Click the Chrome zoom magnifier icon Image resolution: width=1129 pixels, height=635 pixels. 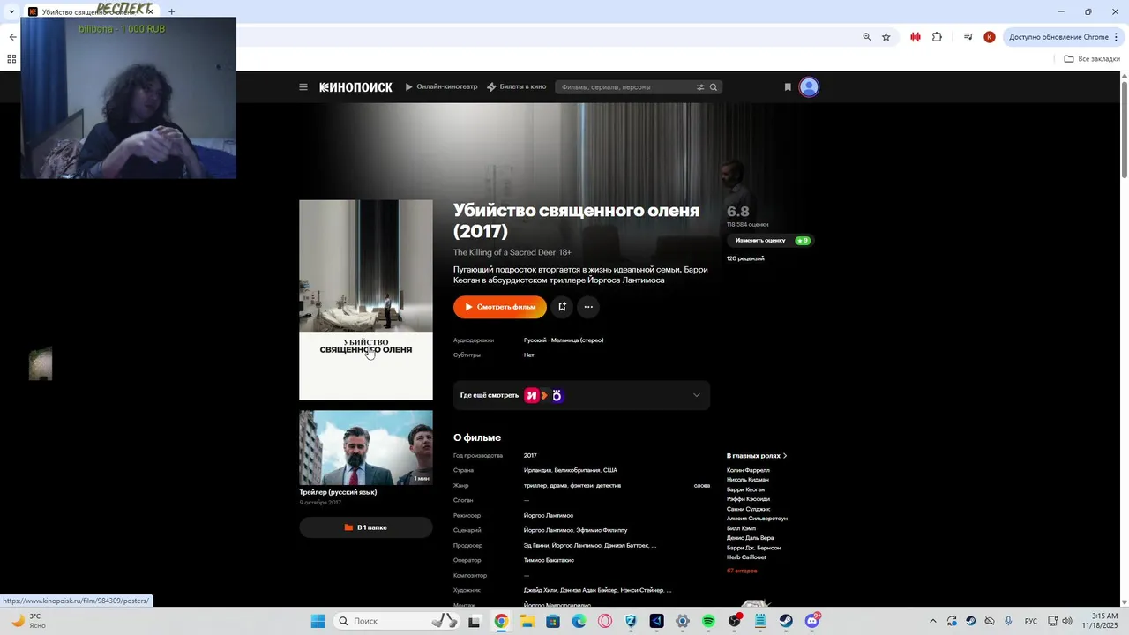(867, 37)
